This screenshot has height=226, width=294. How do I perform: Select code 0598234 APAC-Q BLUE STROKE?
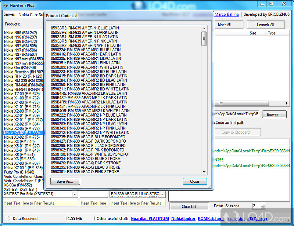pyautogui.click(x=85, y=158)
